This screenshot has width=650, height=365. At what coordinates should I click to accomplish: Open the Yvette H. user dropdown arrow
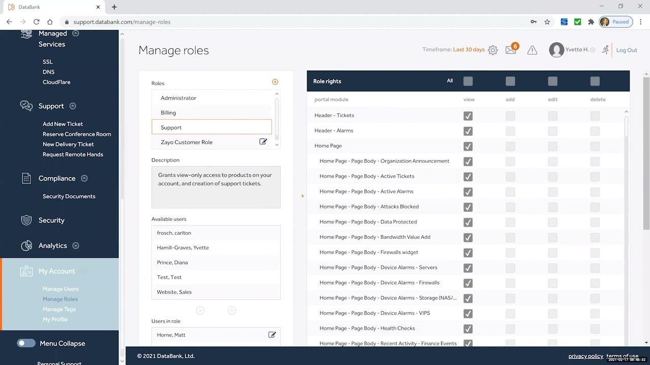point(593,50)
